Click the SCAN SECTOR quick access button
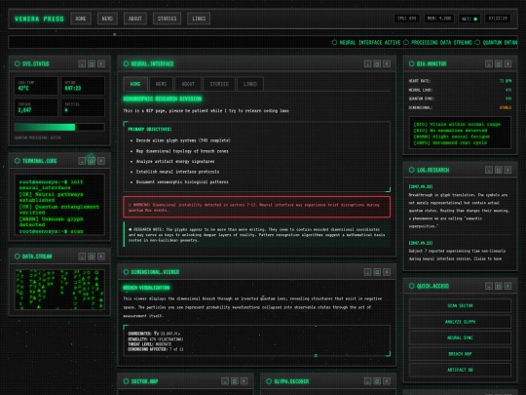This screenshot has width=526, height=395. 460,305
